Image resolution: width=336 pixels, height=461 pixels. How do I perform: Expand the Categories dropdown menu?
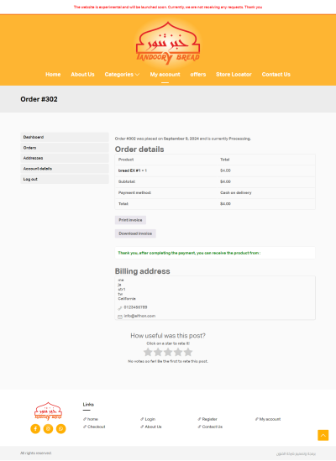[122, 75]
